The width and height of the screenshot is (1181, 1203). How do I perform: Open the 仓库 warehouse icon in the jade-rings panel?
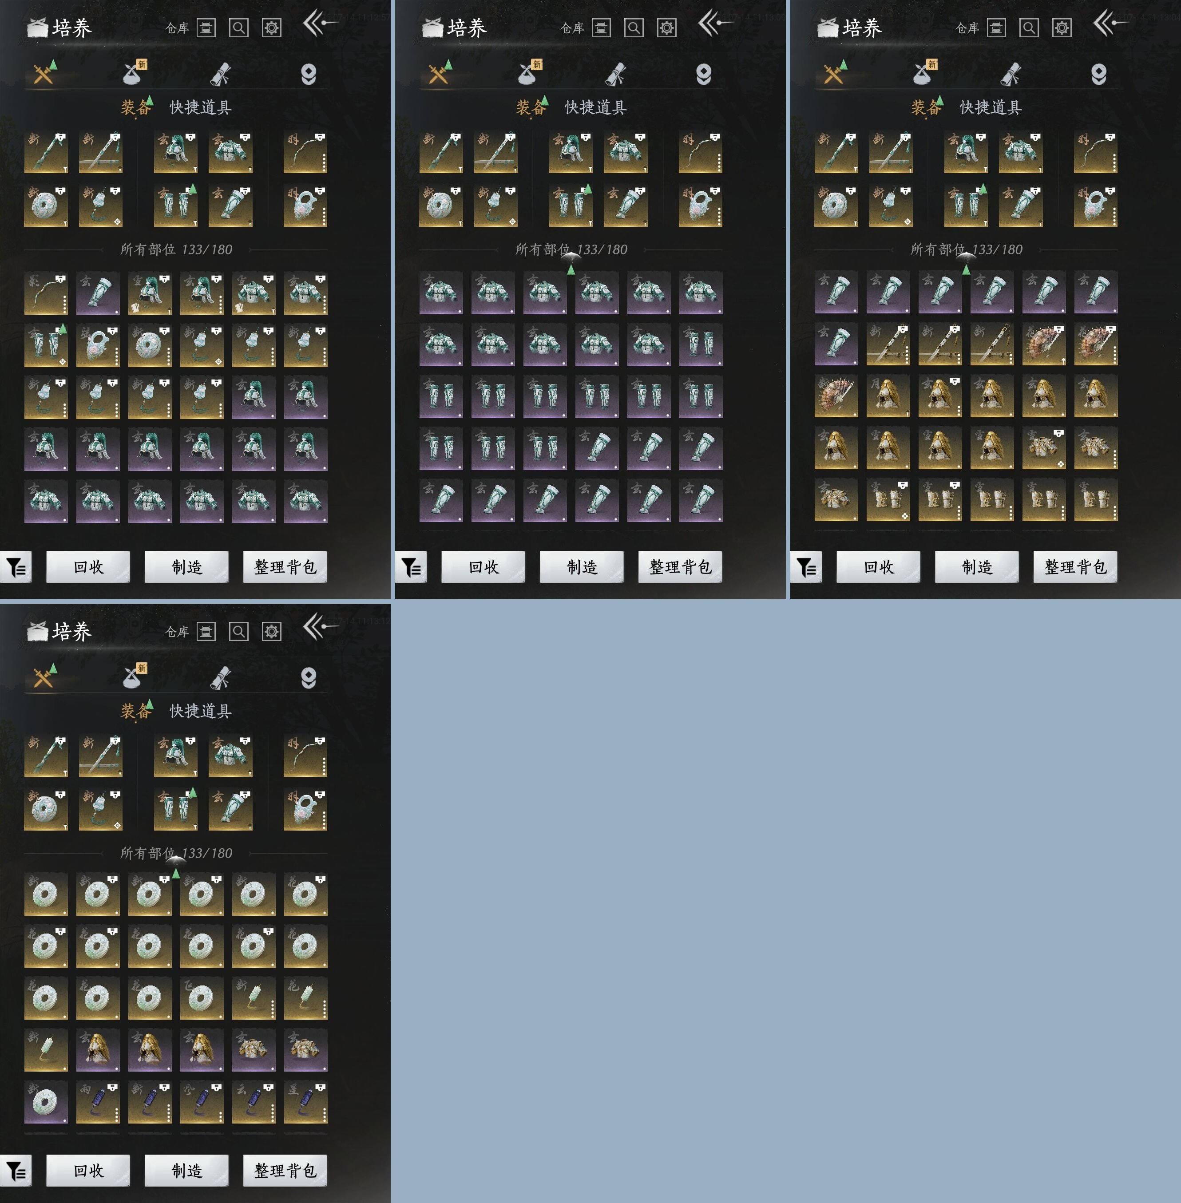(x=206, y=631)
